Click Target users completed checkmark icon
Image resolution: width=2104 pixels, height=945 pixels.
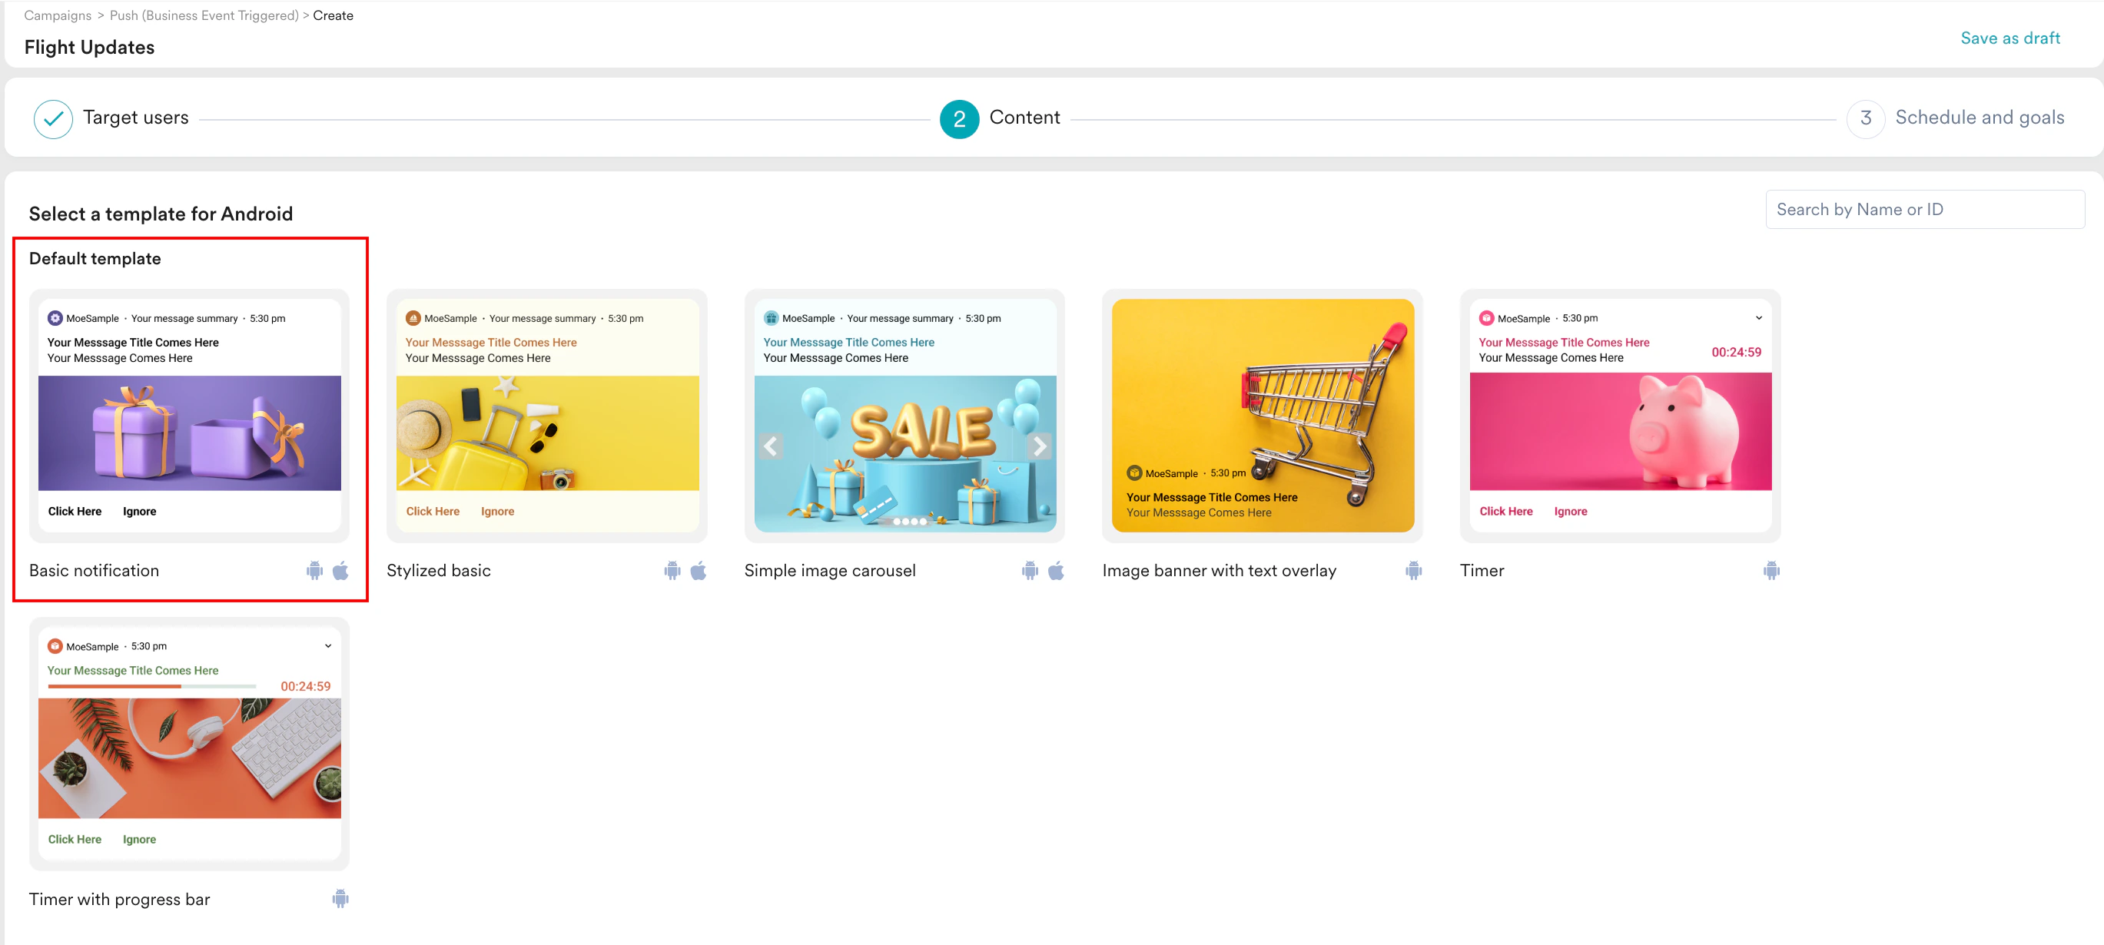click(x=53, y=119)
